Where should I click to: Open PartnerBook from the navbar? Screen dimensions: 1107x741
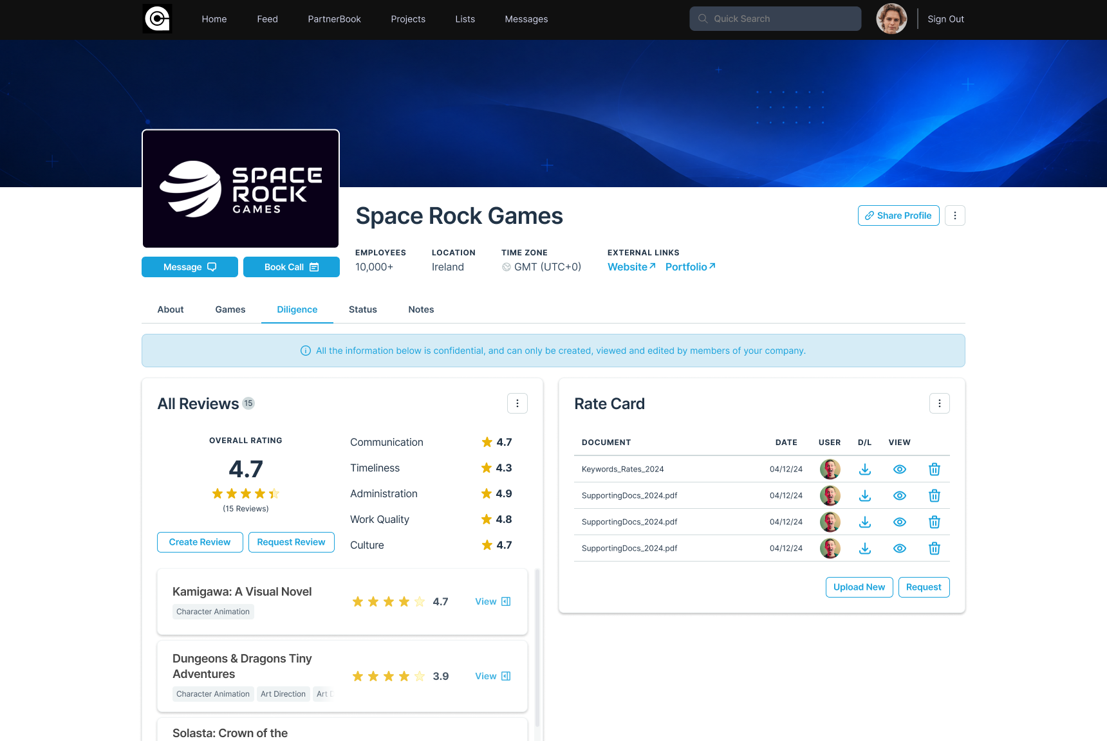pos(334,19)
